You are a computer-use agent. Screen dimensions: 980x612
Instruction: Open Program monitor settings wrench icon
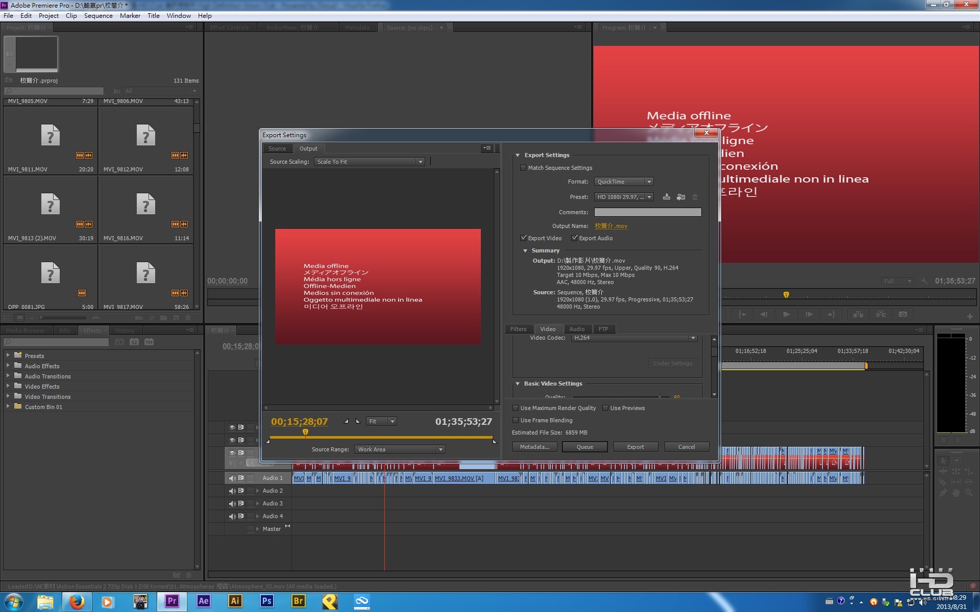pyautogui.click(x=924, y=281)
